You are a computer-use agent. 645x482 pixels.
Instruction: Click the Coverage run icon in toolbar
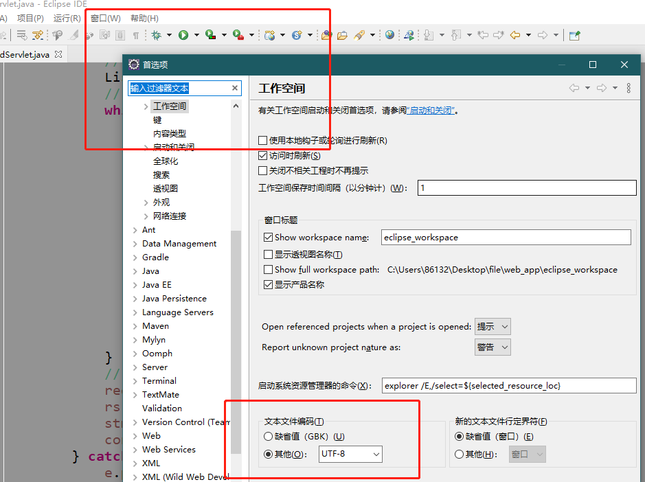coord(211,36)
